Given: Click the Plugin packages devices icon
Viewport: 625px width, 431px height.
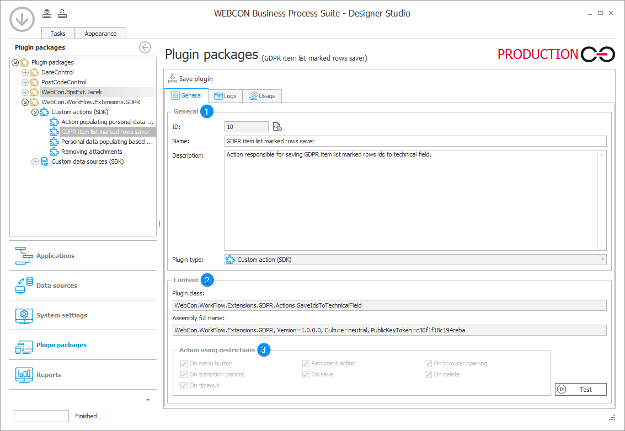Looking at the screenshot, I should coord(24,347).
